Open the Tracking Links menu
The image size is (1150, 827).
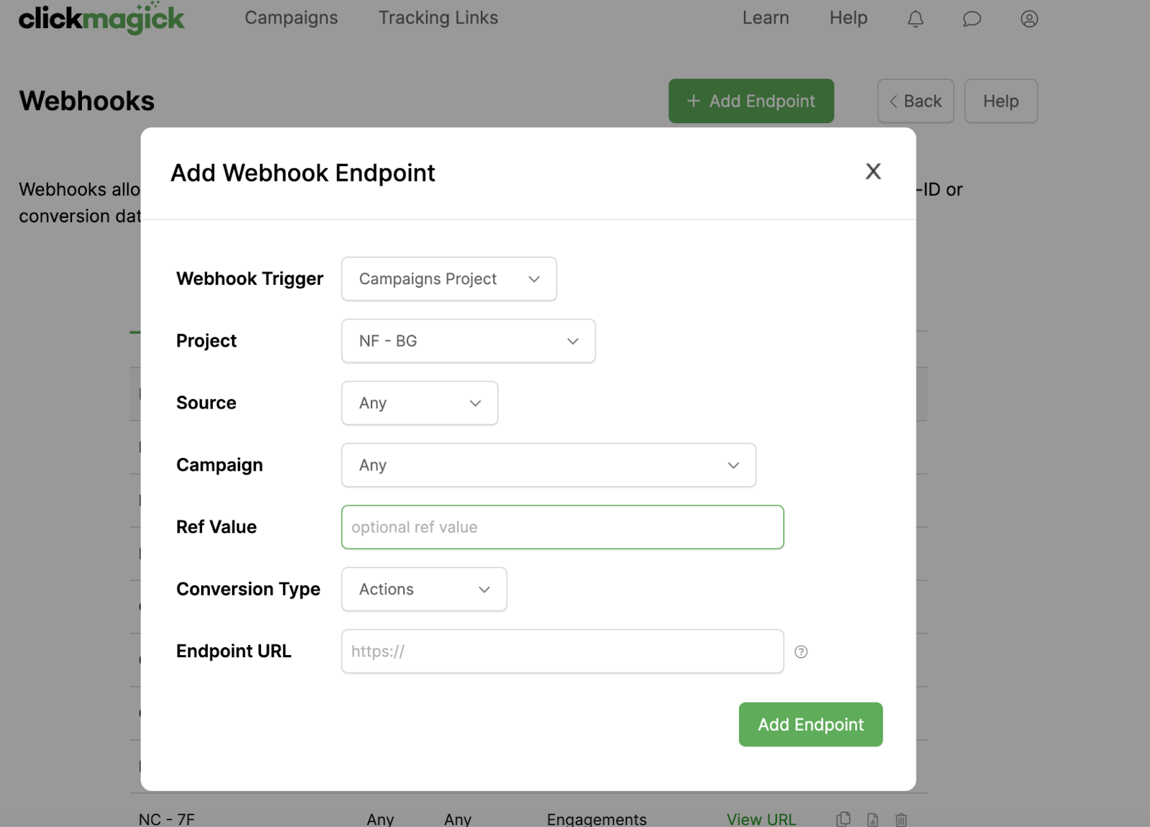[x=438, y=18]
